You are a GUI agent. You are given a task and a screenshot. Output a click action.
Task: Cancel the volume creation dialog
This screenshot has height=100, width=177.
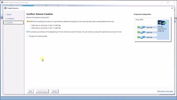(54, 91)
